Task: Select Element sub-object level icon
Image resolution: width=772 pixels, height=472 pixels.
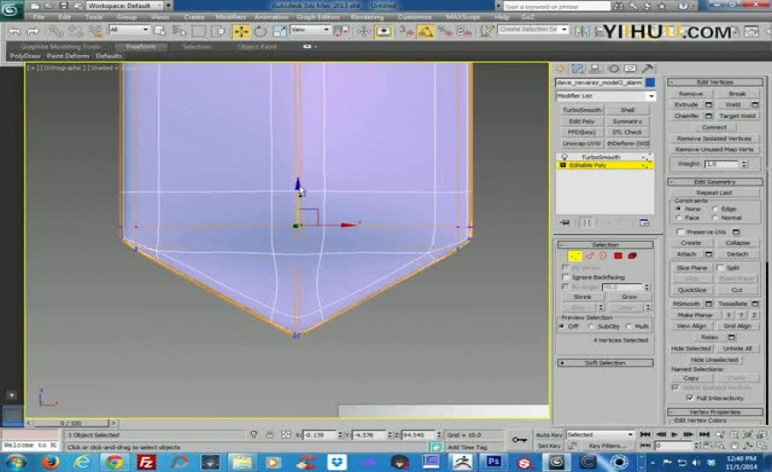Action: pyautogui.click(x=633, y=255)
